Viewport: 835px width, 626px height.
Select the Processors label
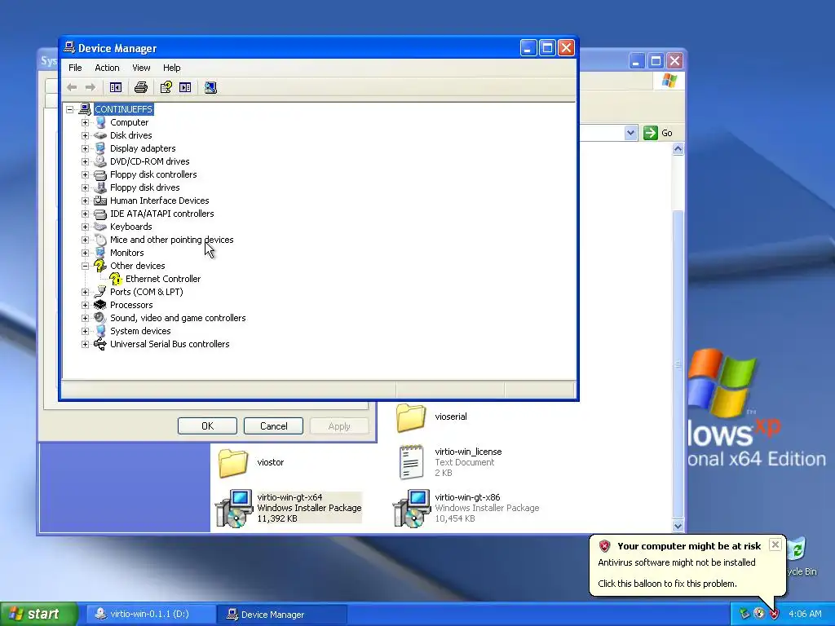[131, 305]
